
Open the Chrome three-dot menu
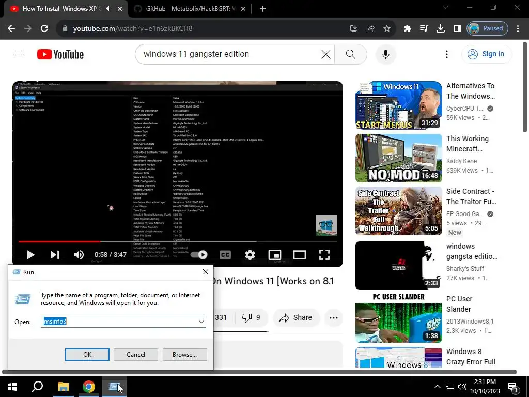pyautogui.click(x=518, y=29)
